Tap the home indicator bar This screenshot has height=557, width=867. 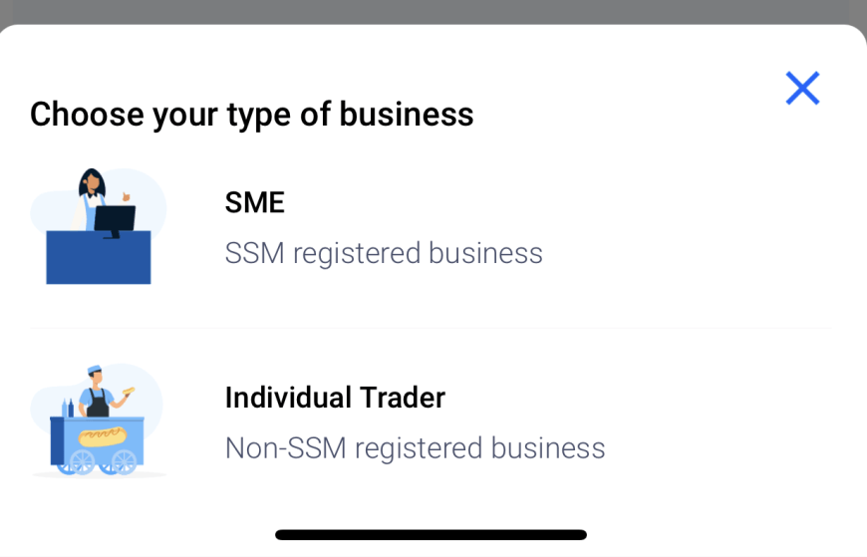pos(431,535)
